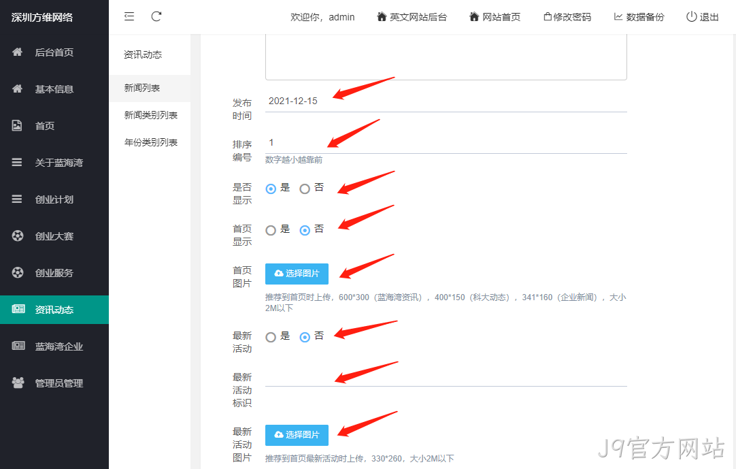Select 是 for 首页显示
The image size is (736, 469).
(271, 230)
